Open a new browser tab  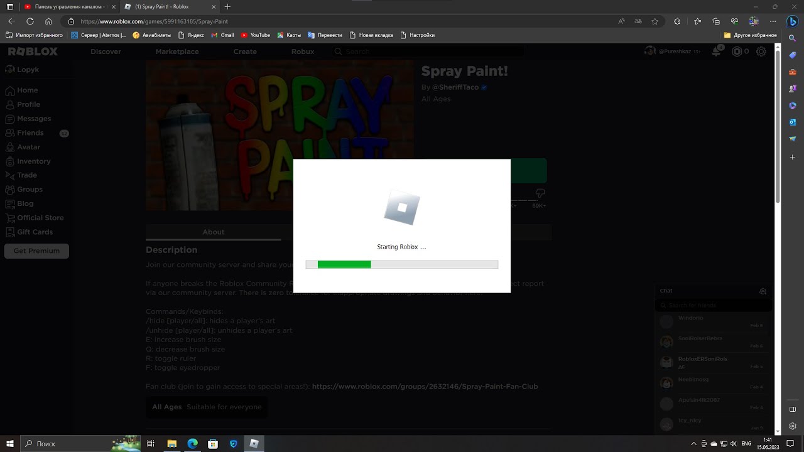click(x=227, y=7)
